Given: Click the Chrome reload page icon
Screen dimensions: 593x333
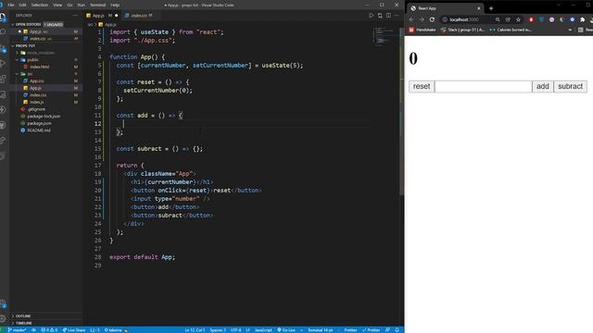Looking at the screenshot, I should pyautogui.click(x=432, y=19).
